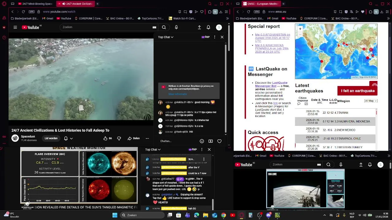Start voice search in bottom-right YouTube window
The image size is (392, 220).
click(341, 165)
